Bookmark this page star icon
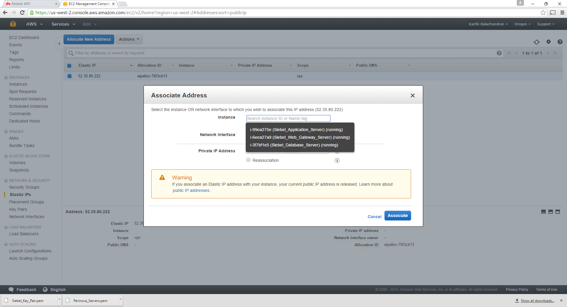567x307 pixels. [x=543, y=12]
